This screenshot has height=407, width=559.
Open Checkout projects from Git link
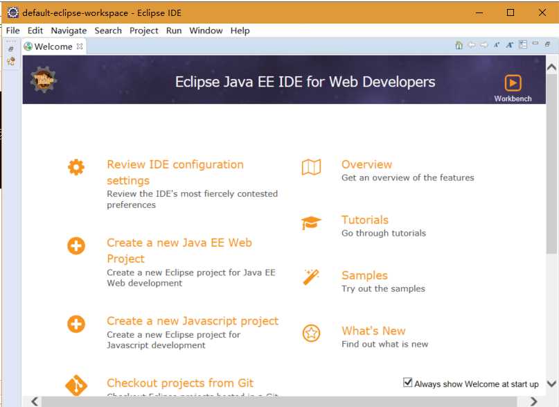coord(180,383)
